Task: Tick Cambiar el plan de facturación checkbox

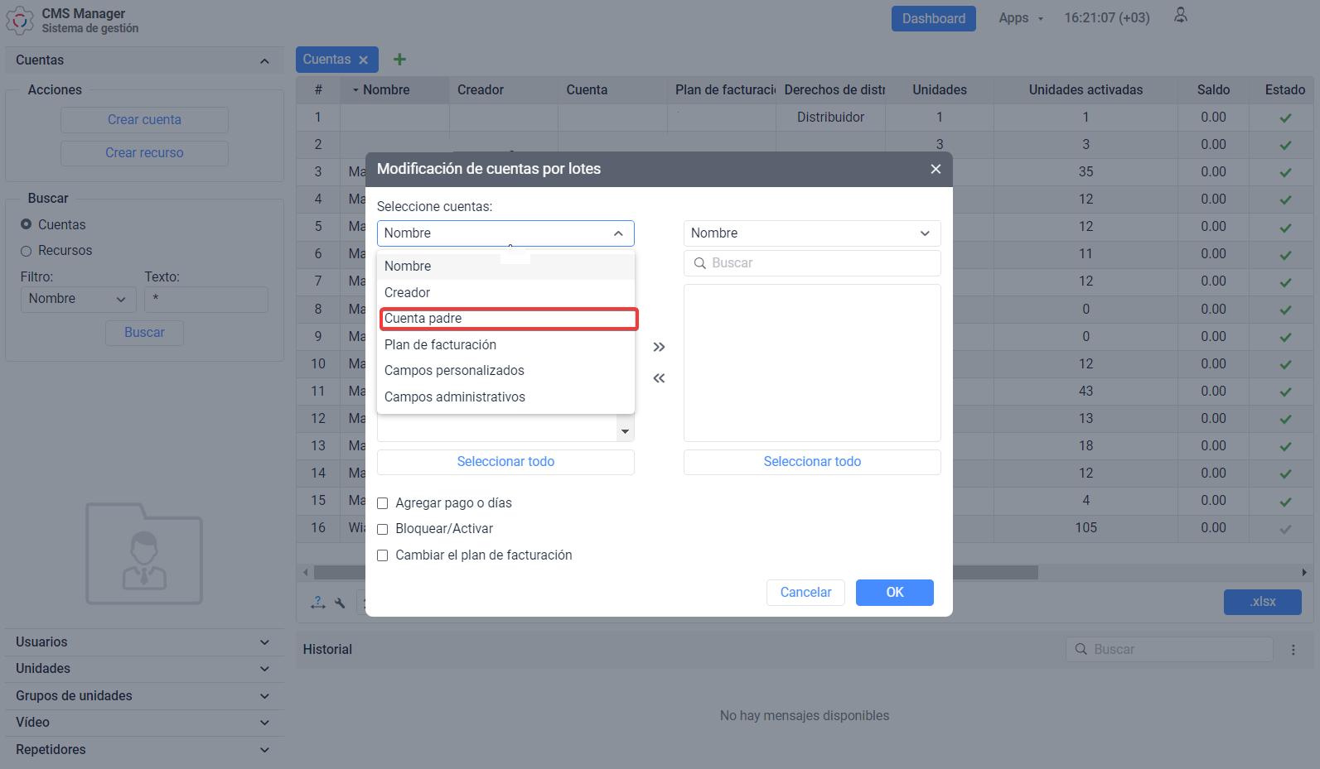Action: point(383,555)
